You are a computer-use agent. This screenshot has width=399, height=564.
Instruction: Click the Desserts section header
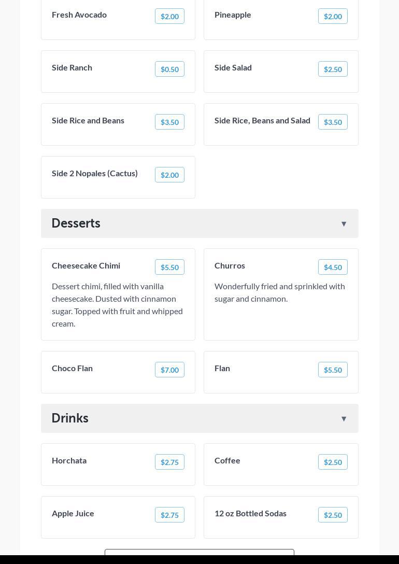click(x=76, y=223)
